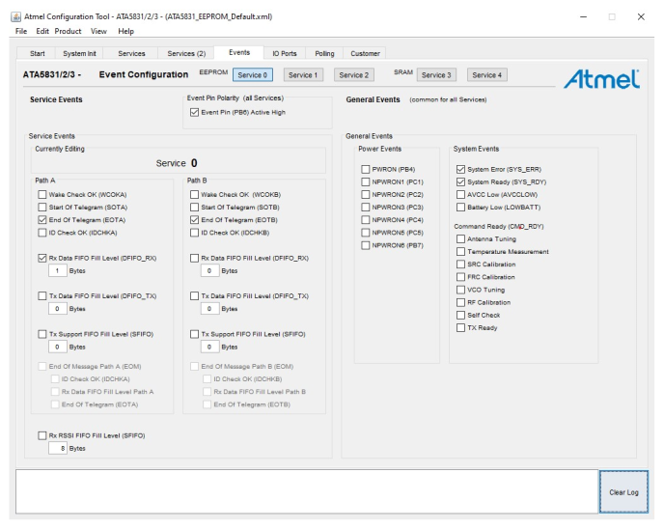Select the Service 1 button
This screenshot has width=664, height=529.
point(302,75)
